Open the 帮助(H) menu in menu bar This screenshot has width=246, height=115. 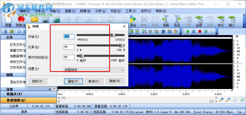161,11
